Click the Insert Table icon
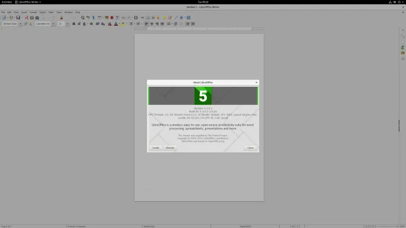 [x=99, y=17]
